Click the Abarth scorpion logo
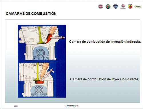 [130, 7]
